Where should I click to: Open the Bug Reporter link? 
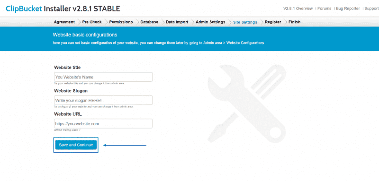coord(348,9)
